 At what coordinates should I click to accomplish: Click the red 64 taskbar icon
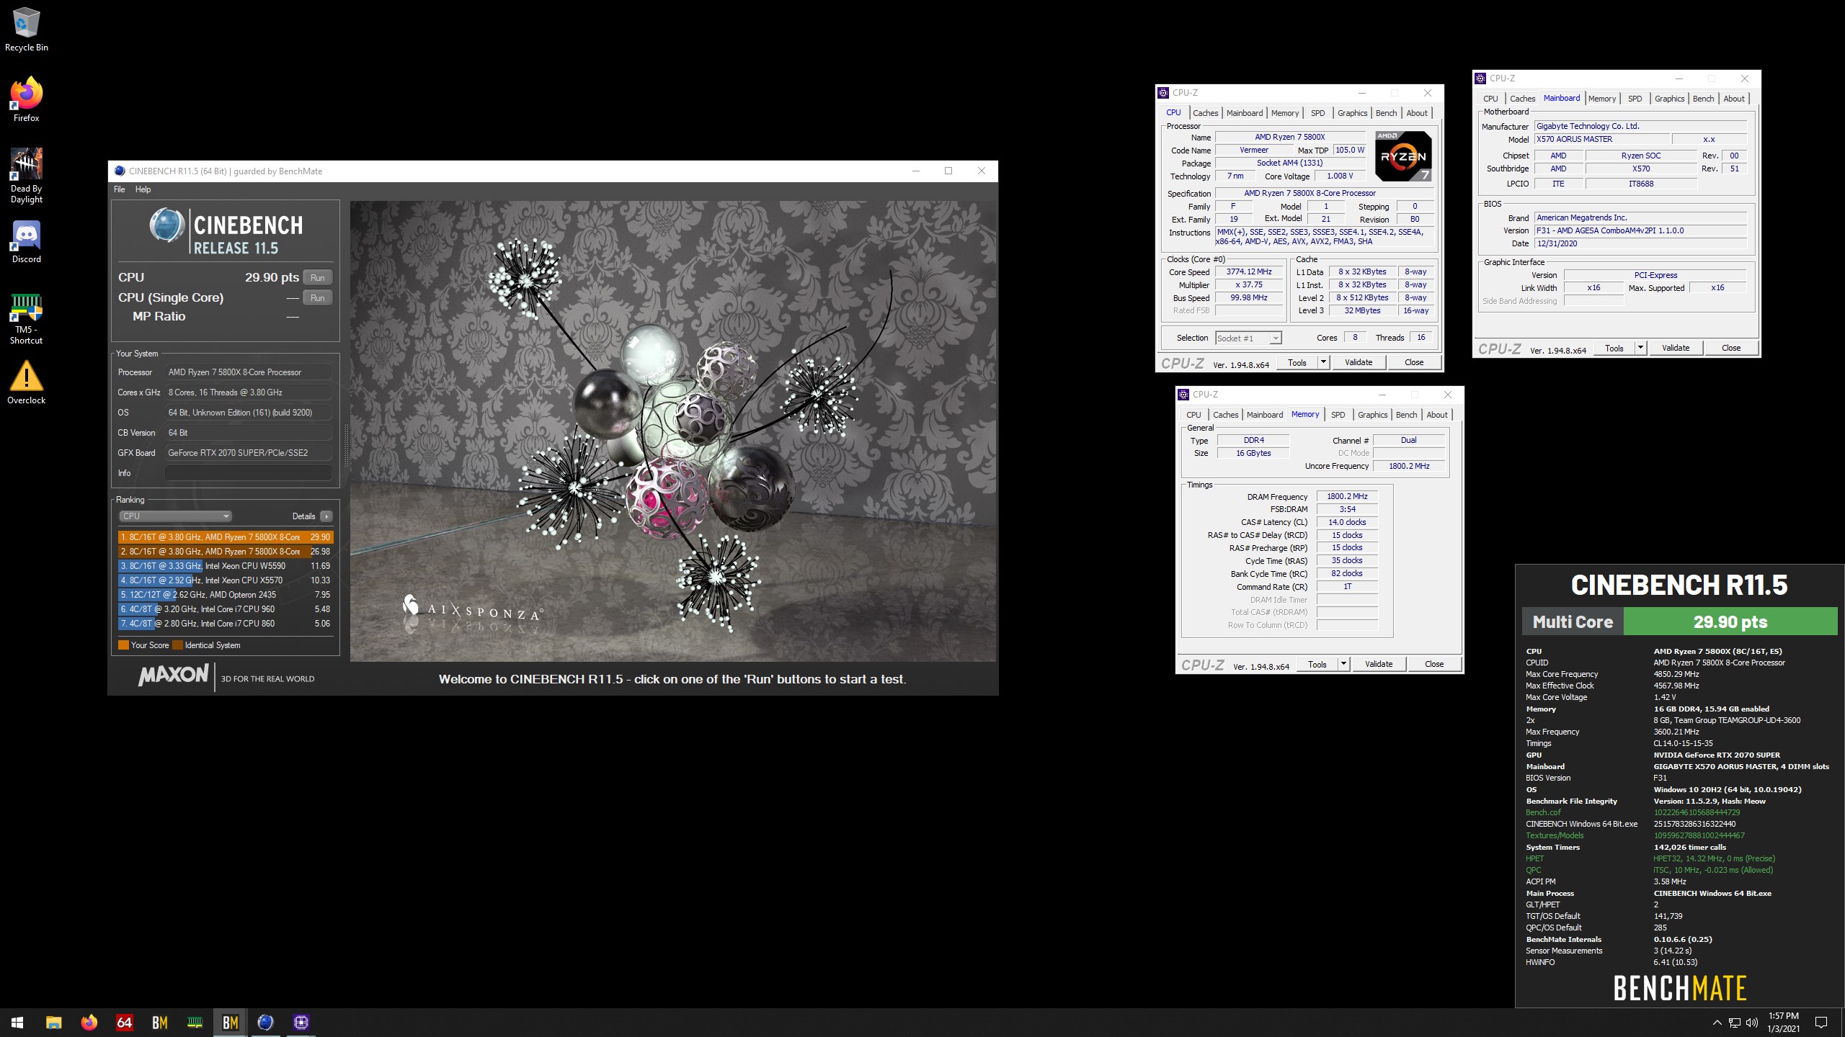coord(124,1022)
